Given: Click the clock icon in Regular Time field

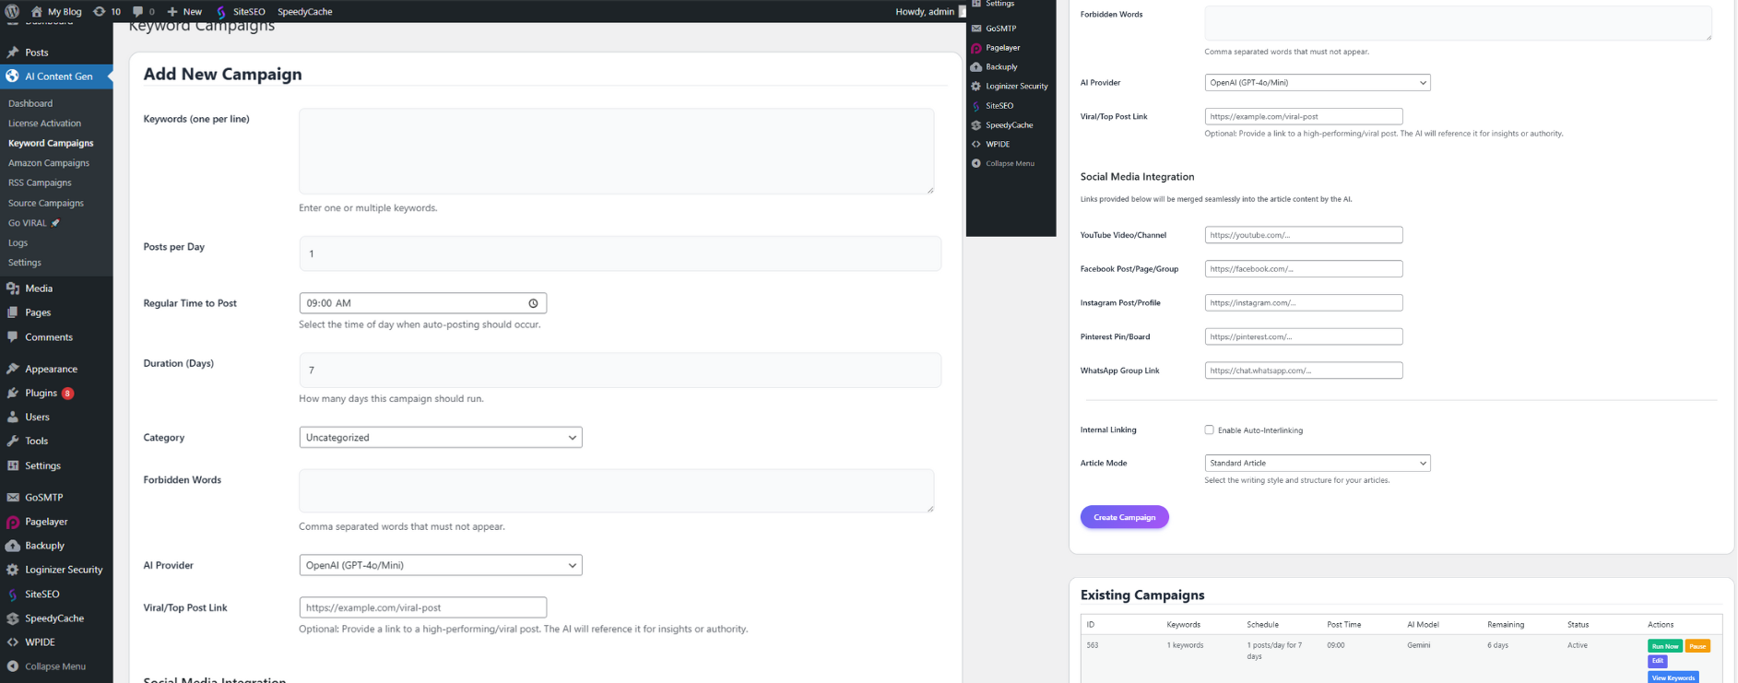Looking at the screenshot, I should pos(533,303).
